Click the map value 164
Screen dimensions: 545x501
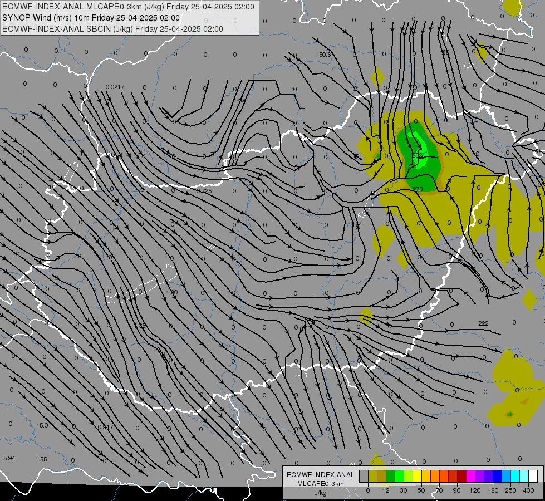pyautogui.click(x=357, y=224)
